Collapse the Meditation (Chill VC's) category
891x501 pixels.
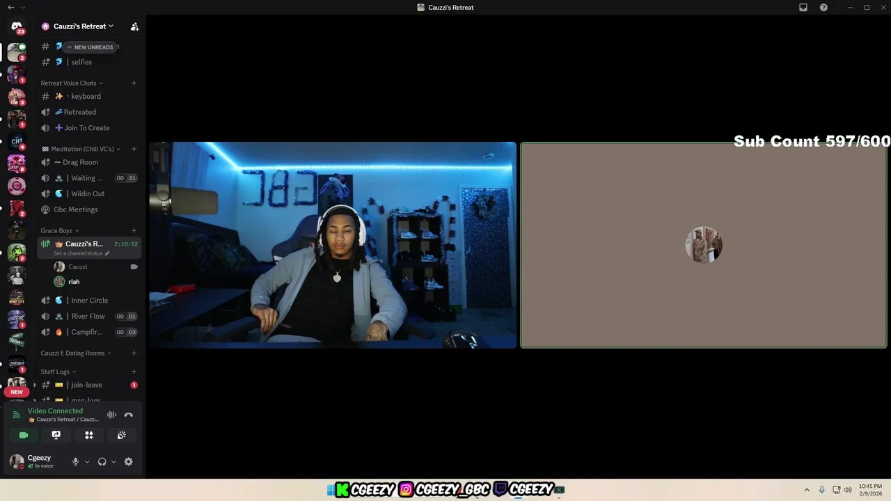(x=81, y=149)
